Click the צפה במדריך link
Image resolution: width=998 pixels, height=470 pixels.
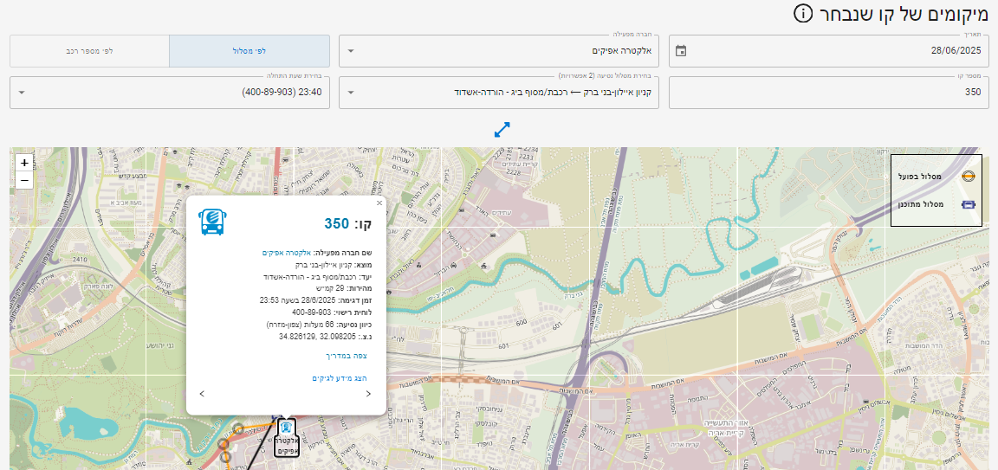point(347,356)
